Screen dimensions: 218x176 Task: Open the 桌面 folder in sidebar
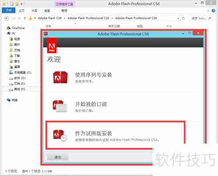pos(15,67)
